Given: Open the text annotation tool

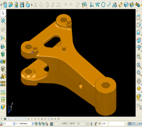Looking at the screenshot, I should point(114,5).
